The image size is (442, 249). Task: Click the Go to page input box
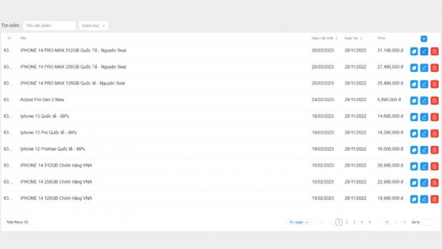point(427,222)
